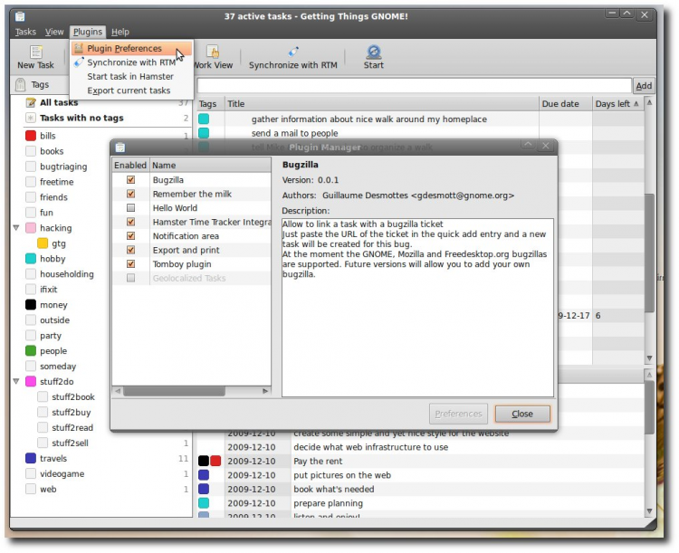This screenshot has height=553, width=679.
Task: Click the Tags icon above the sidebar
Action: pos(20,85)
